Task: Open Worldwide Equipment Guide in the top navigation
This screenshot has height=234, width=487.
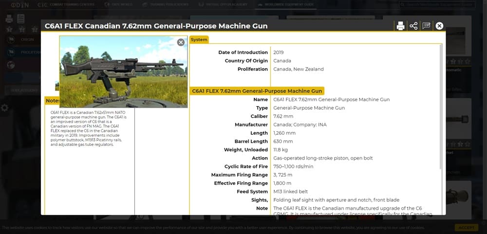Action: [x=286, y=5]
